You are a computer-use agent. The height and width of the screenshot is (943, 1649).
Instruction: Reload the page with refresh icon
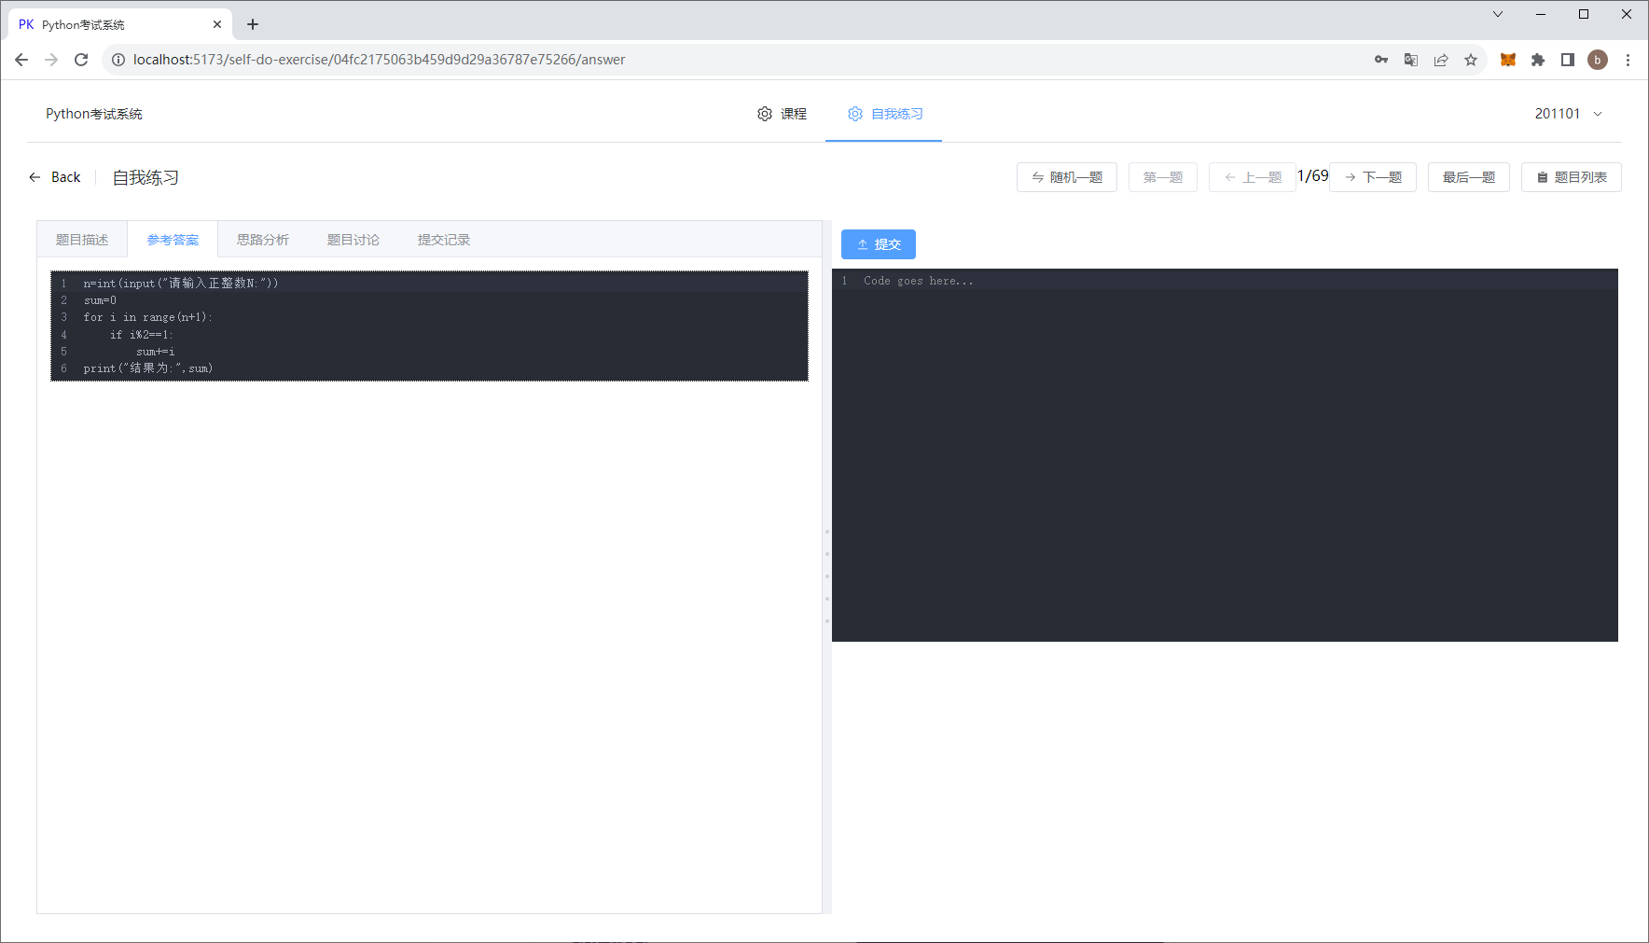[81, 60]
